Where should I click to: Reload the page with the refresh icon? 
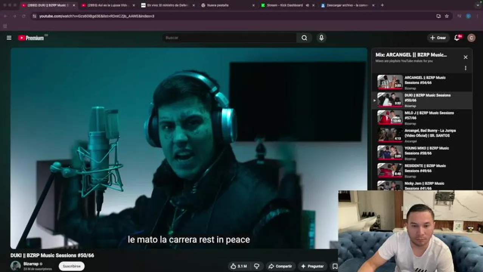point(23,16)
